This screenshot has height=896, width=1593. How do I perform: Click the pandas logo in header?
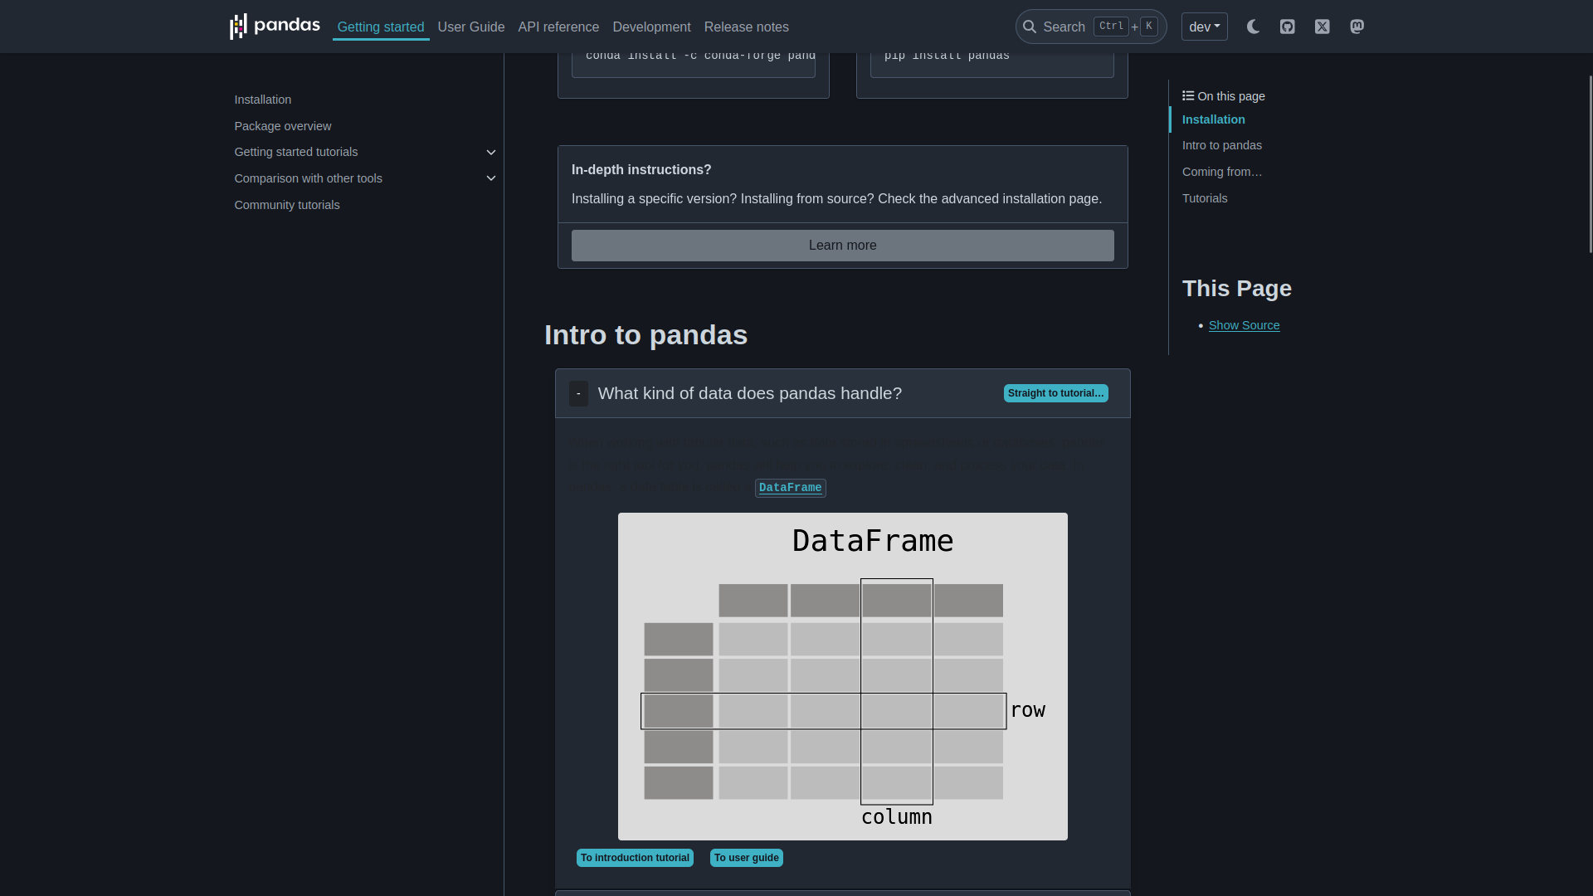pyautogui.click(x=275, y=27)
